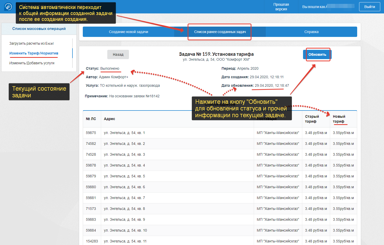Select row with account number 71573
The width and height of the screenshot is (384, 245).
[91, 209]
